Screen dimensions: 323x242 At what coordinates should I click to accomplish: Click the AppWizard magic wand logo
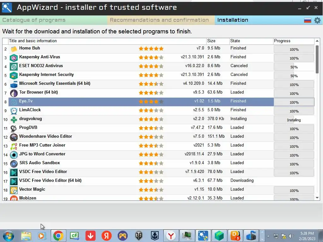coord(7,8)
